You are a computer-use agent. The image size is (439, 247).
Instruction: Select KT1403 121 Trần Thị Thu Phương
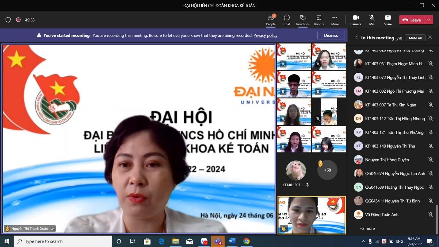coord(394,132)
